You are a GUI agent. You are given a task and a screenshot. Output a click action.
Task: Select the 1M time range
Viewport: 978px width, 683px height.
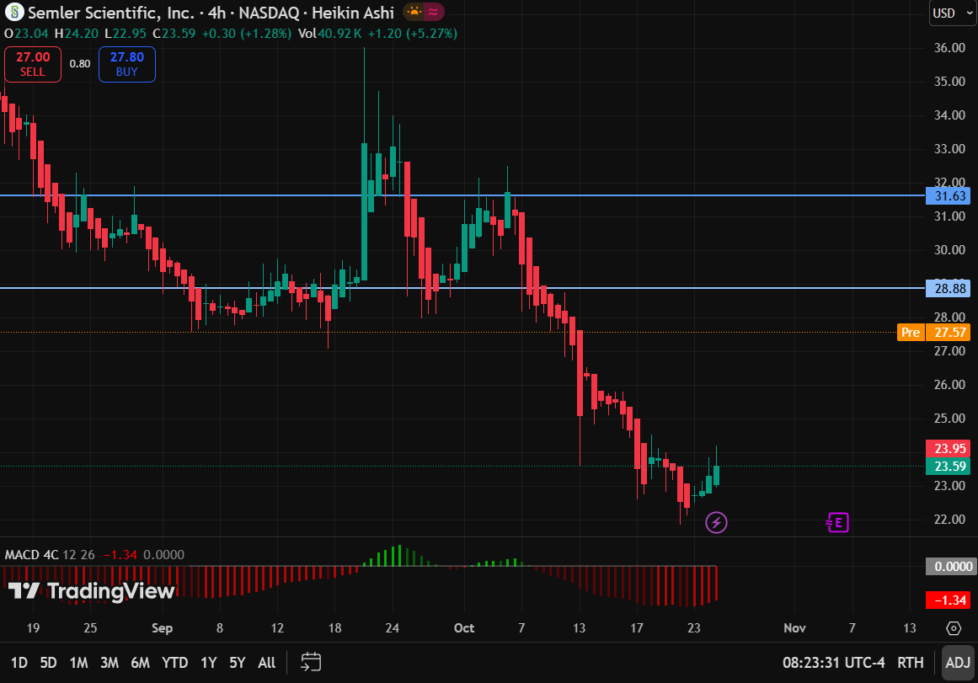[x=78, y=663]
